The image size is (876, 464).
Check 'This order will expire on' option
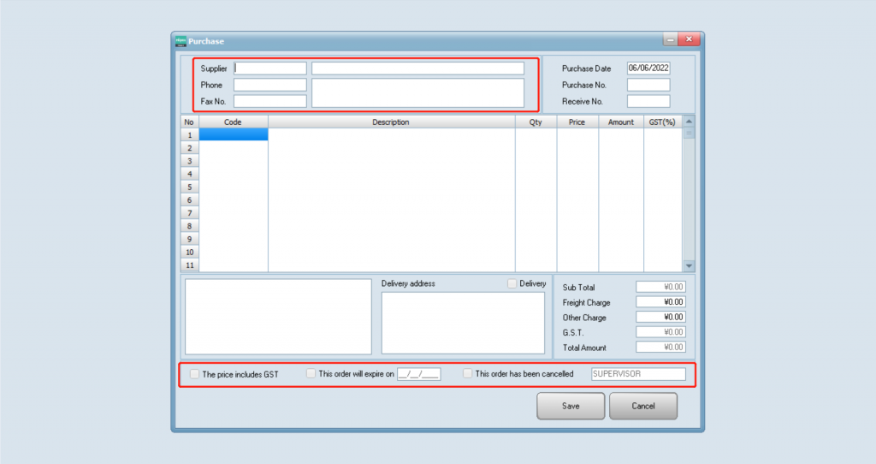(311, 374)
